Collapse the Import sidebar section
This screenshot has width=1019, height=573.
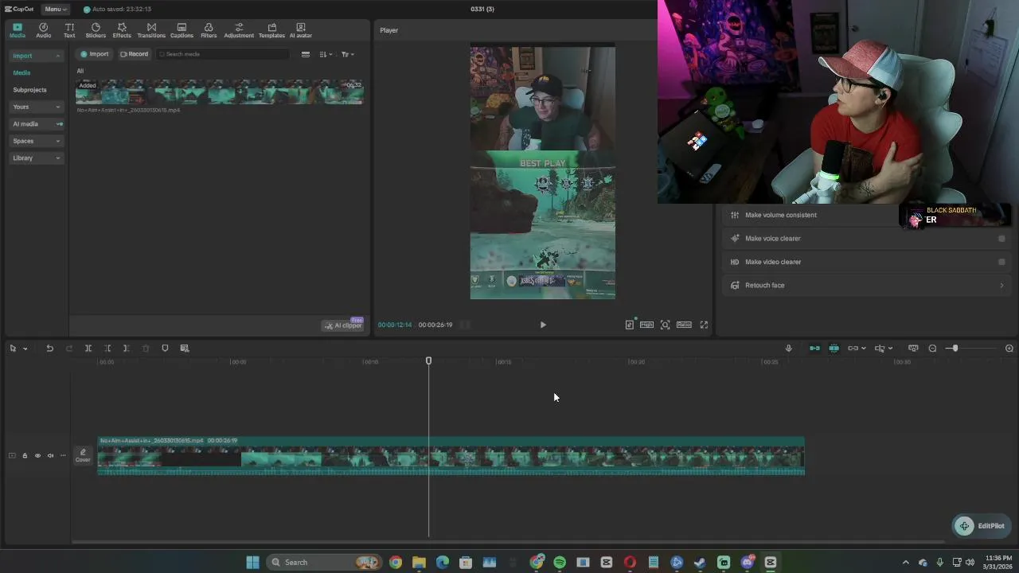(x=36, y=56)
